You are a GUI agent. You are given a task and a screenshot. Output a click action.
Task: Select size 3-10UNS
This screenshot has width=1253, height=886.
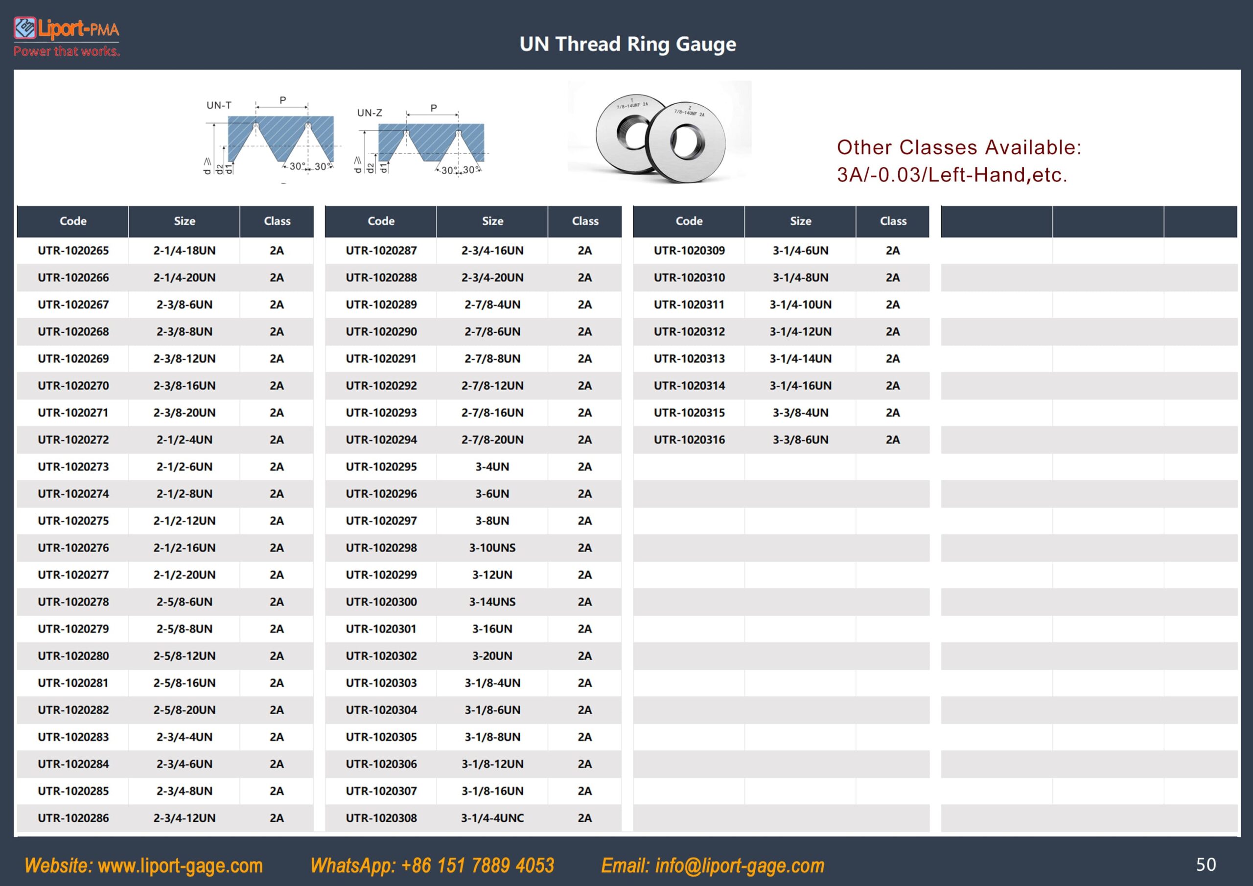(492, 548)
